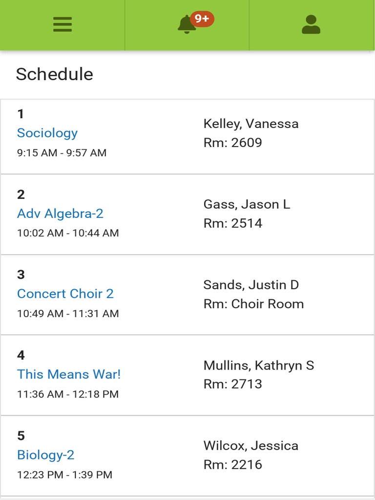Select the period 1 time 9:15 AM - 9:57 AM
This screenshot has width=375, height=500.
click(x=62, y=153)
